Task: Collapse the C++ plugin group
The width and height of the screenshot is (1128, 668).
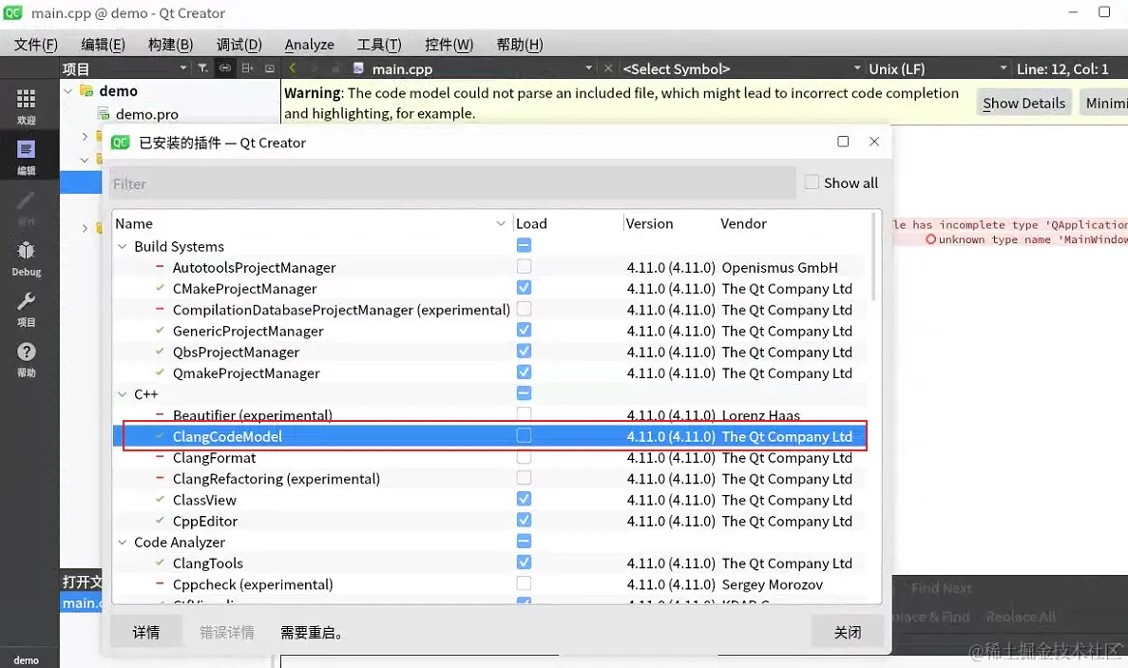Action: coord(123,394)
